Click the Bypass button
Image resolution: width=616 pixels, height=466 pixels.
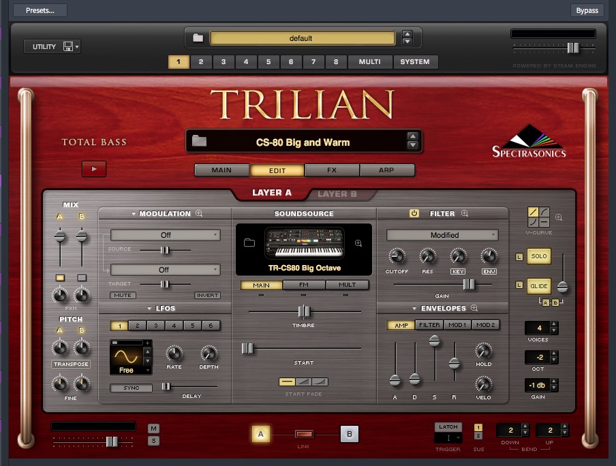[x=587, y=10]
